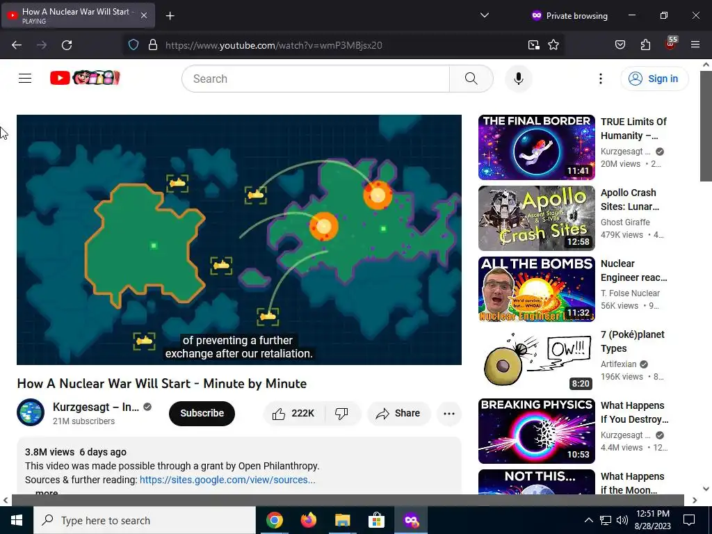Click Ghost Giraffe channel name
The width and height of the screenshot is (712, 534).
625,222
